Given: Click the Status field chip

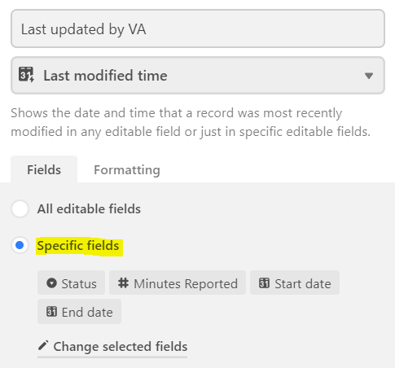Looking at the screenshot, I should coord(71,283).
